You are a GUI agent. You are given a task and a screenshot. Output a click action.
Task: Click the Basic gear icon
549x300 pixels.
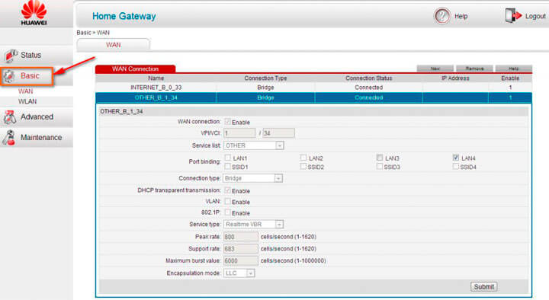9,76
